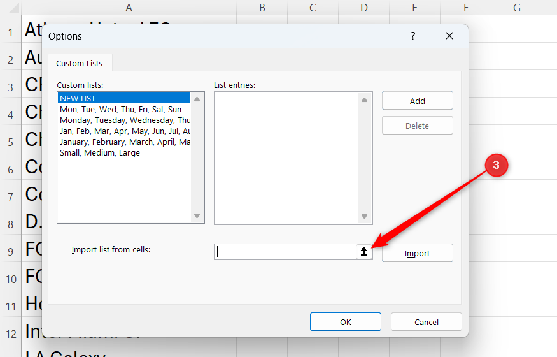Image resolution: width=557 pixels, height=357 pixels.
Task: Cancel the Options dialog
Action: (x=427, y=322)
